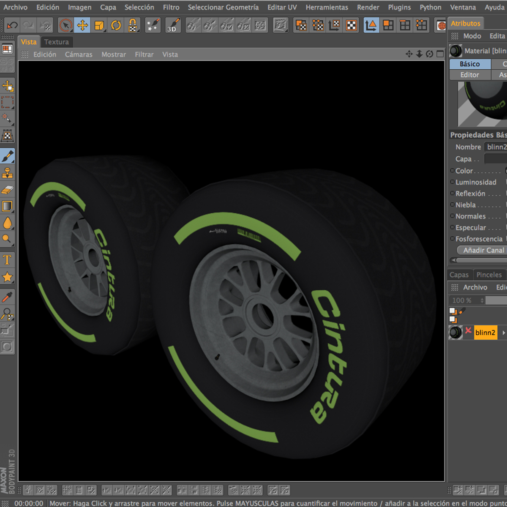Switch to the Pinceles tab
Screen dimensions: 507x507
pyautogui.click(x=489, y=275)
